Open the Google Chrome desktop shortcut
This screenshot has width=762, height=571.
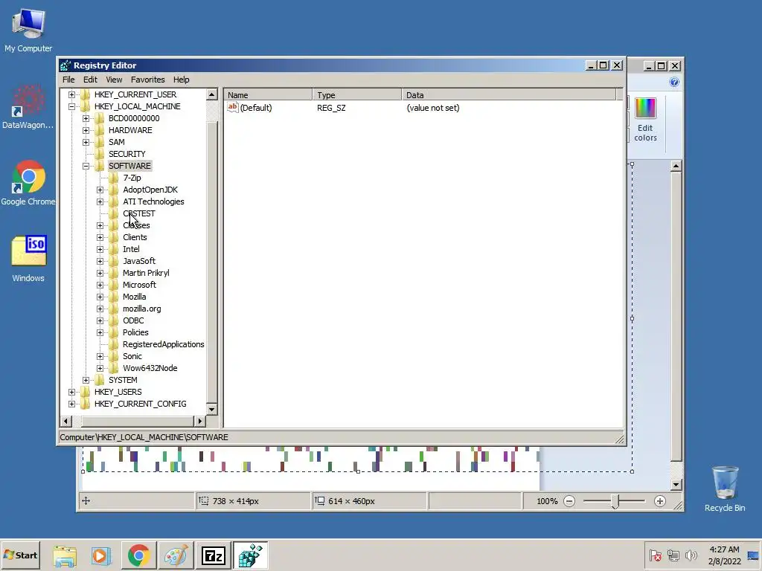(x=28, y=183)
